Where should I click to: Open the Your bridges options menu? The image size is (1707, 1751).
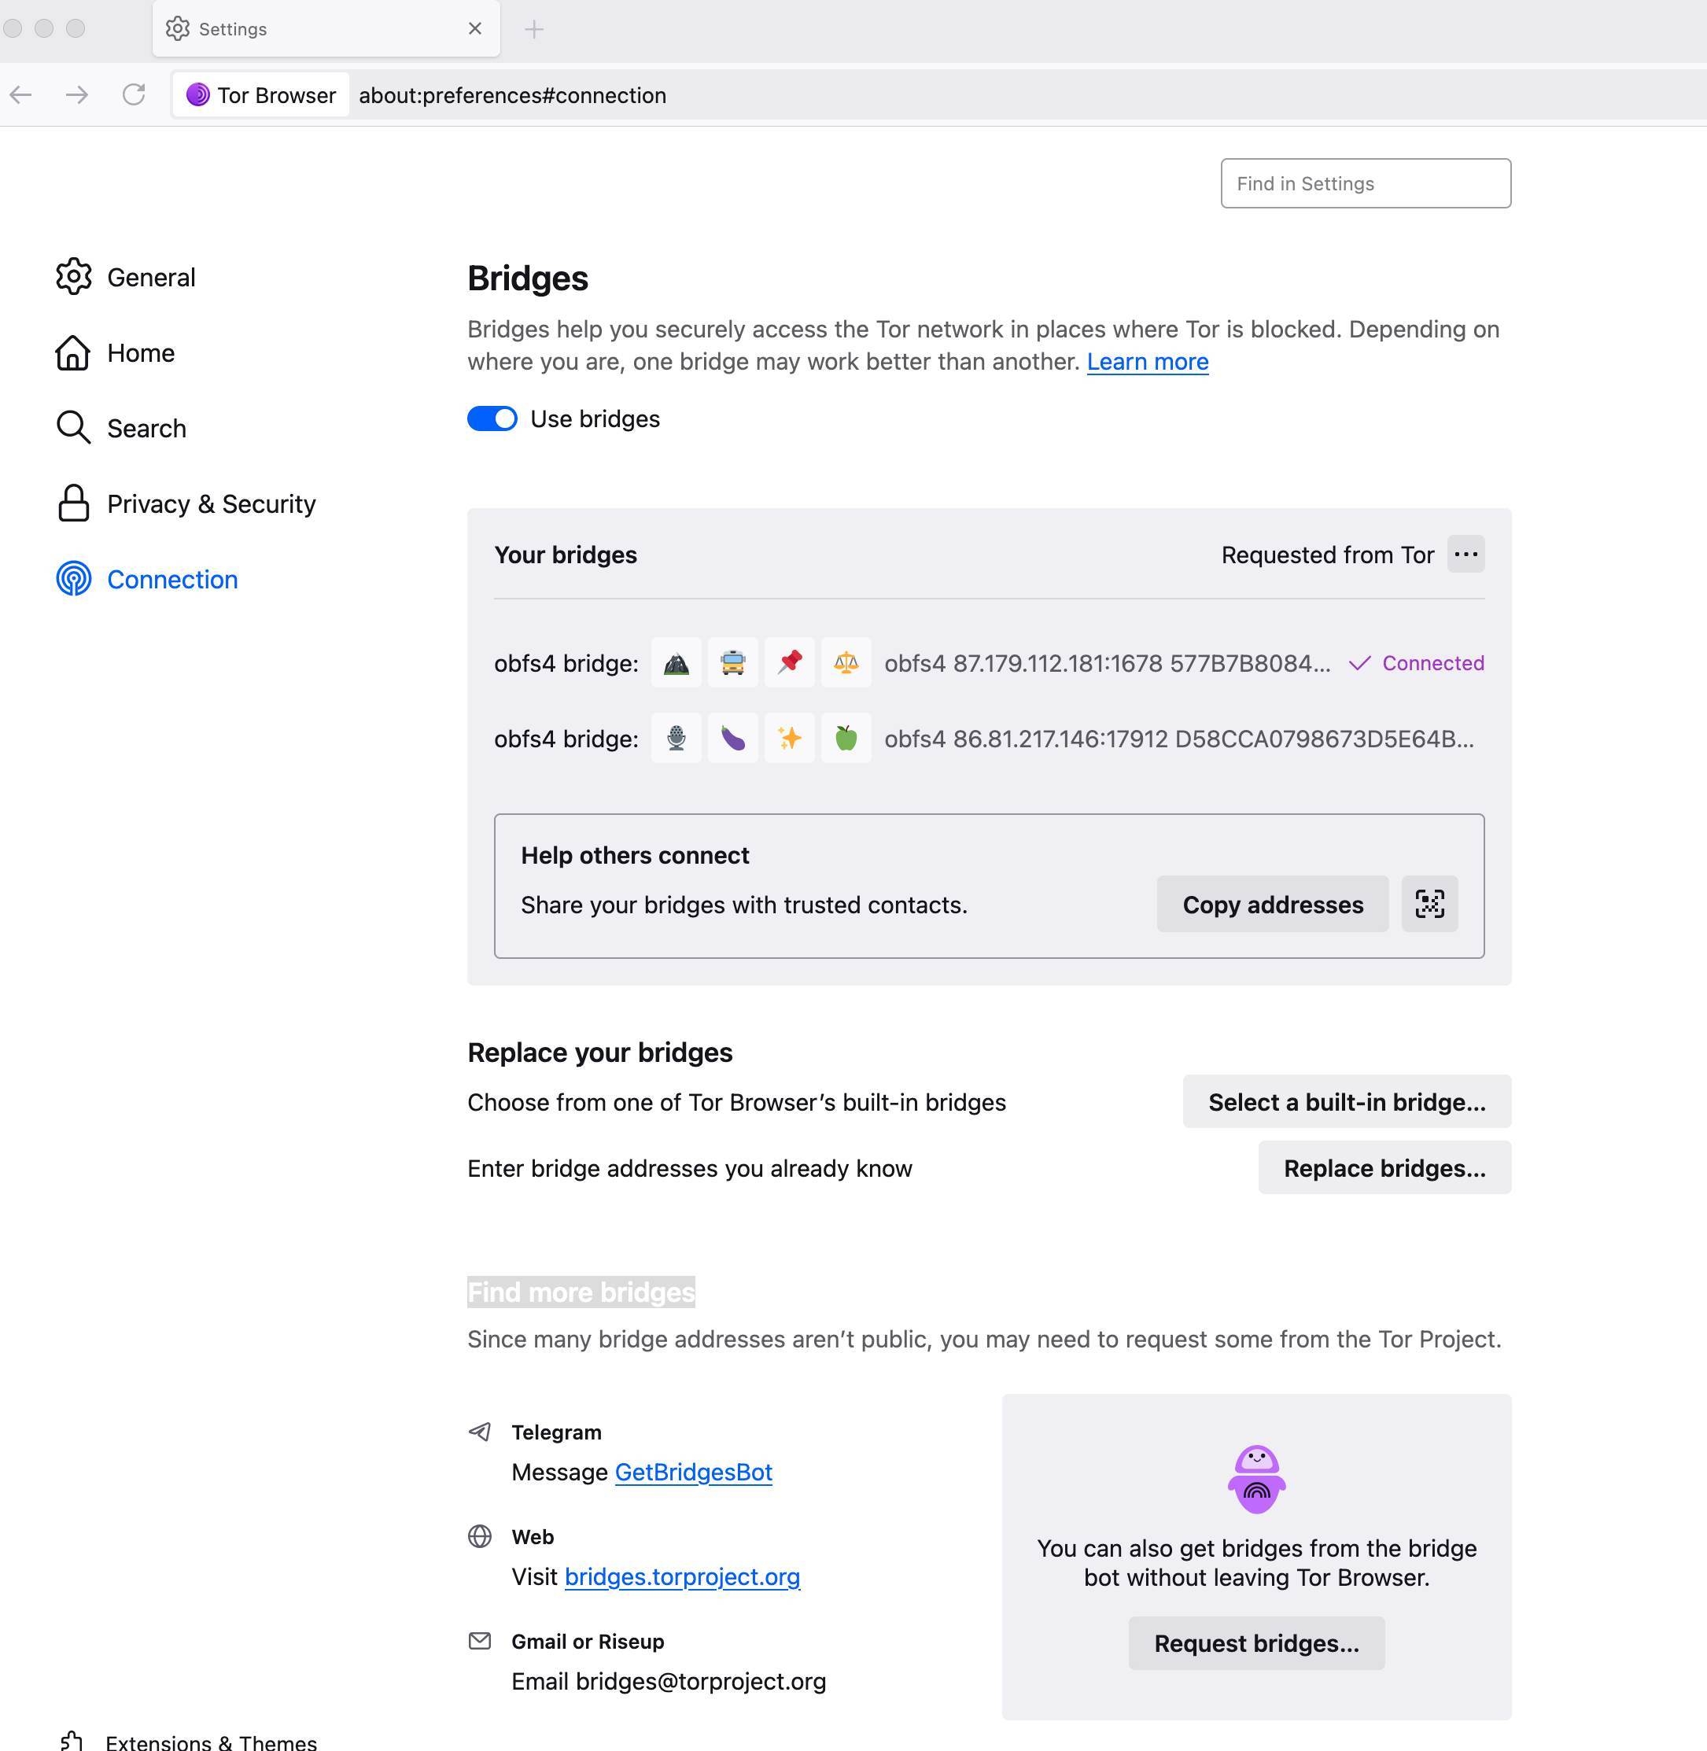(1466, 554)
